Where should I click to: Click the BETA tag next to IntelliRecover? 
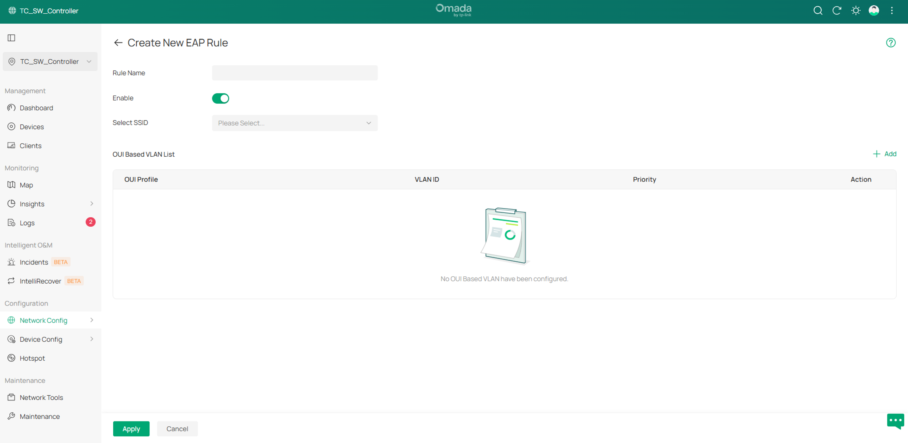[74, 281]
